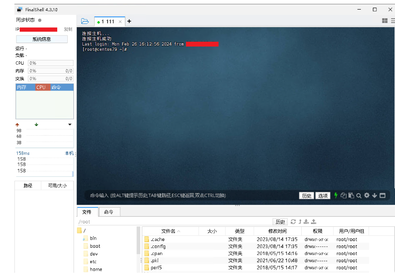Screen dimensions: 395x279
Task: Open terminal settings gear icon
Action: pyautogui.click(x=367, y=195)
